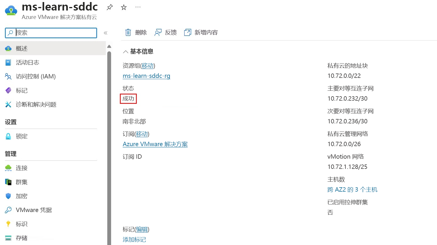Open 加密 in the sidebar
Image resolution: width=437 pixels, height=245 pixels.
pos(22,196)
